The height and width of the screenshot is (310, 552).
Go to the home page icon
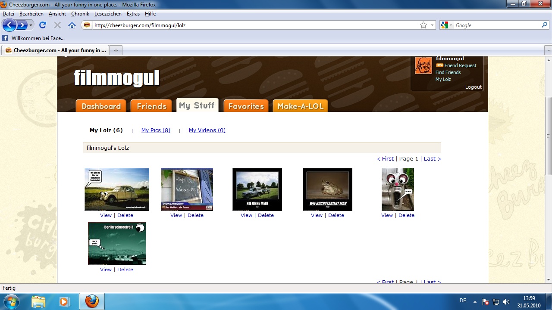[72, 25]
